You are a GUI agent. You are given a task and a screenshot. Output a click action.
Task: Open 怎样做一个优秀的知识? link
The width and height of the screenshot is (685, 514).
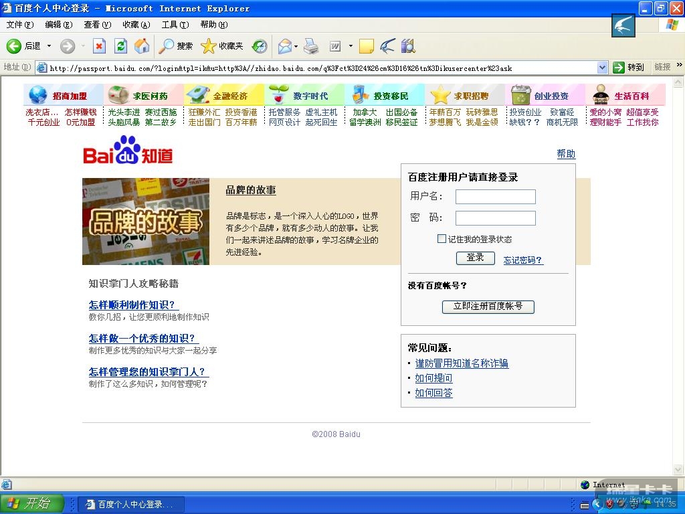tap(143, 338)
